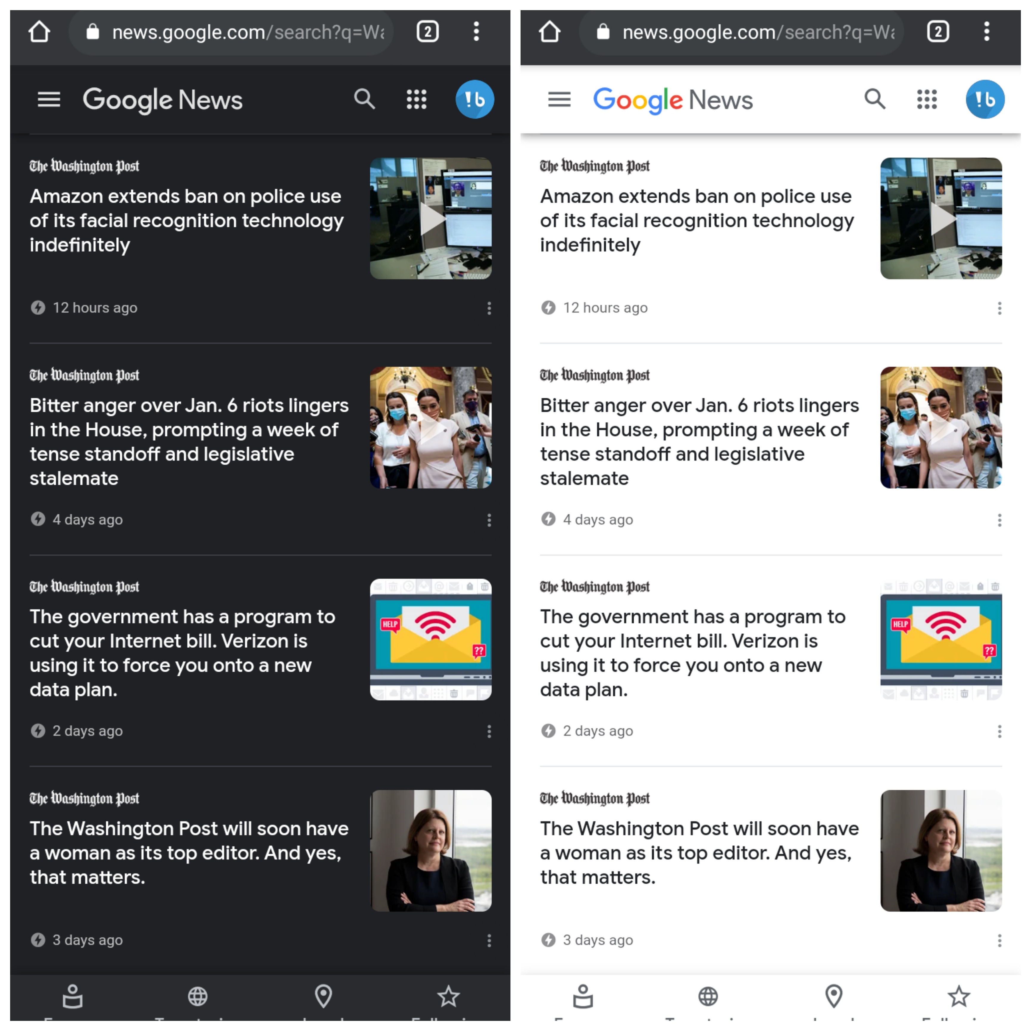Open Verizon Internet bill headline, light screen
The height and width of the screenshot is (1031, 1031).
click(693, 653)
